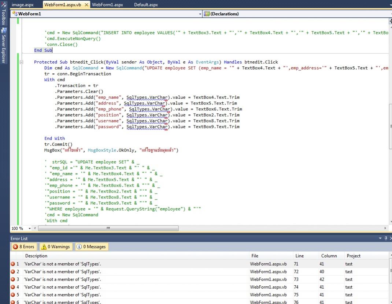
Task: Select error 5 on line 75
Action: pos(199,295)
